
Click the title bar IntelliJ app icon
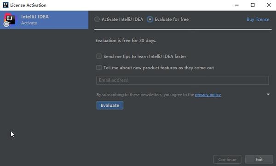[x=6, y=5]
